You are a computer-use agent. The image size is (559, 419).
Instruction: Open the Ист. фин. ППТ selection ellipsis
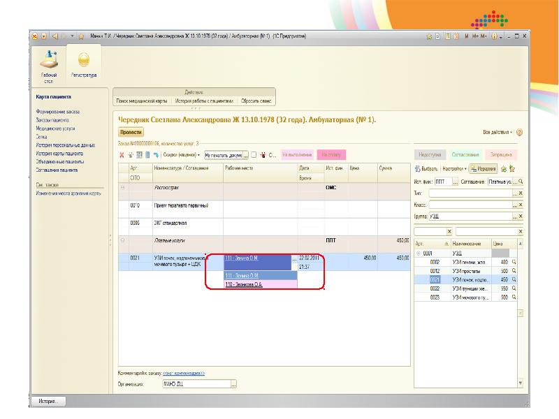coord(456,182)
